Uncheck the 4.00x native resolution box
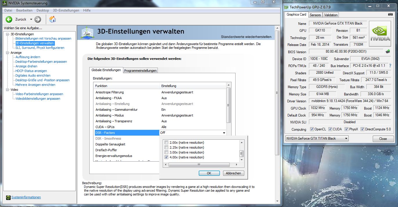The image size is (398, 207). tap(166, 157)
